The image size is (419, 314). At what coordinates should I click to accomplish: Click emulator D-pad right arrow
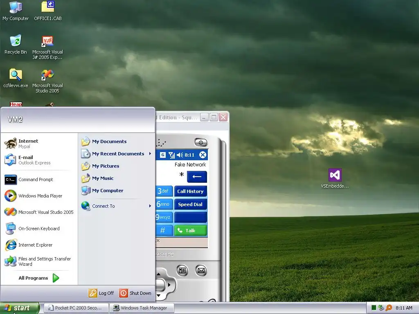tap(169, 285)
